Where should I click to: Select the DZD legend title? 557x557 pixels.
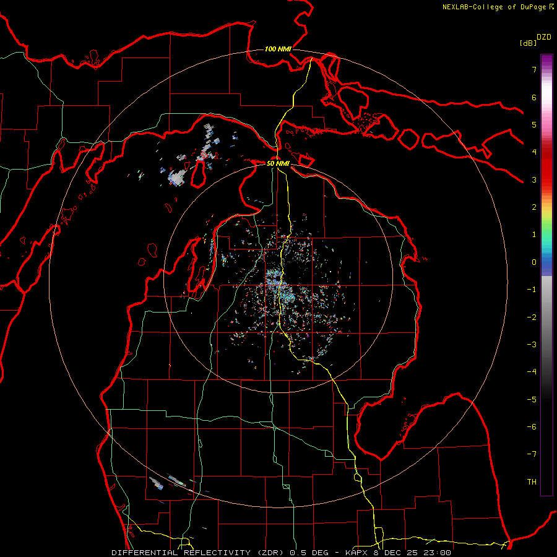tap(544, 37)
